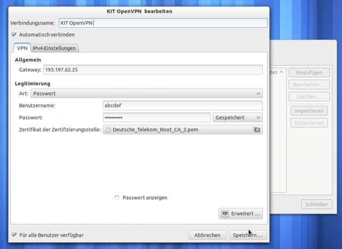Click the Gateway address field
The image size is (342, 249).
153,70
